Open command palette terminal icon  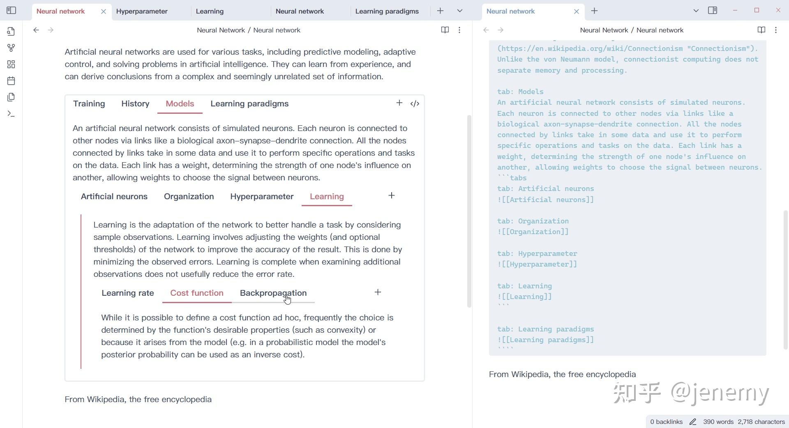click(x=11, y=114)
